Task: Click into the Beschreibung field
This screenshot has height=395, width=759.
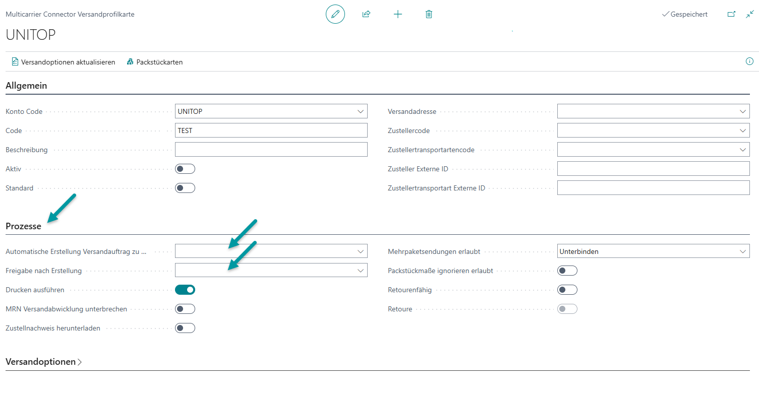Action: pyautogui.click(x=271, y=150)
